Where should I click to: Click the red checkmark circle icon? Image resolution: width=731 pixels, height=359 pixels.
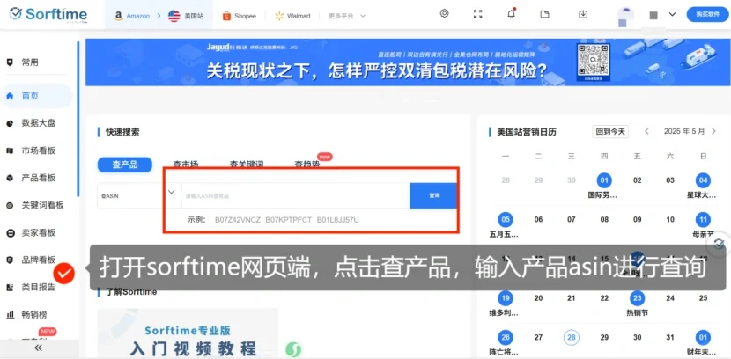pyautogui.click(x=64, y=274)
